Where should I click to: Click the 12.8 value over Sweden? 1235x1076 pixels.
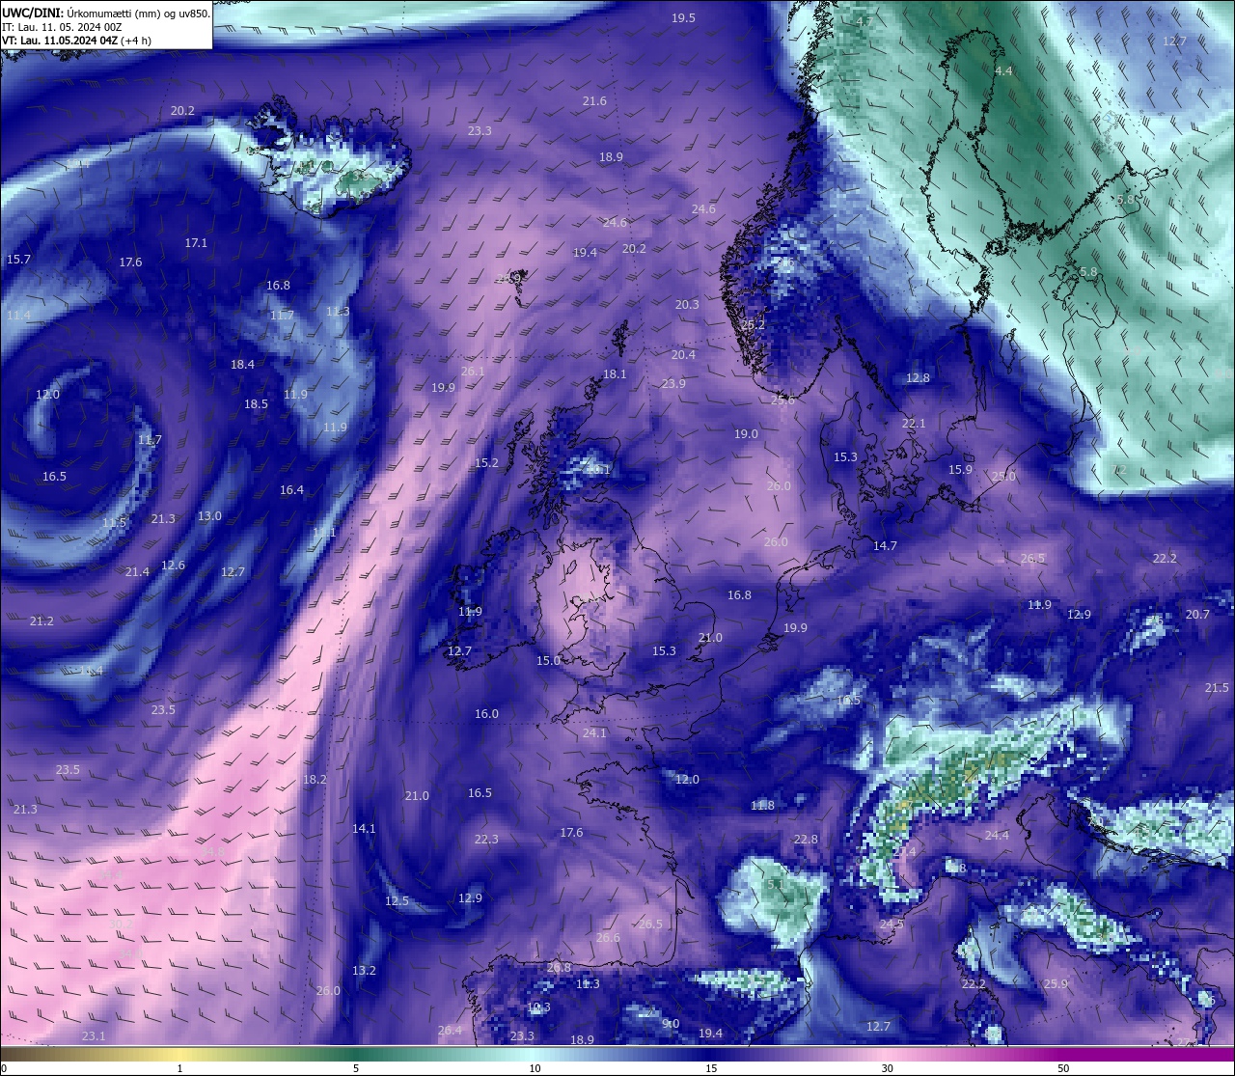(918, 378)
